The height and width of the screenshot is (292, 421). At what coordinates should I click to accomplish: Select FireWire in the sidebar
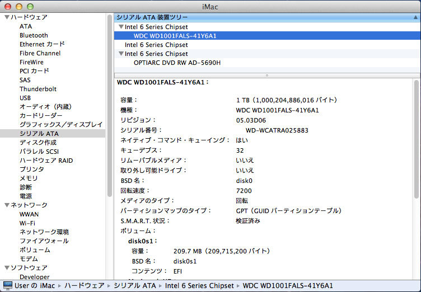(31, 62)
